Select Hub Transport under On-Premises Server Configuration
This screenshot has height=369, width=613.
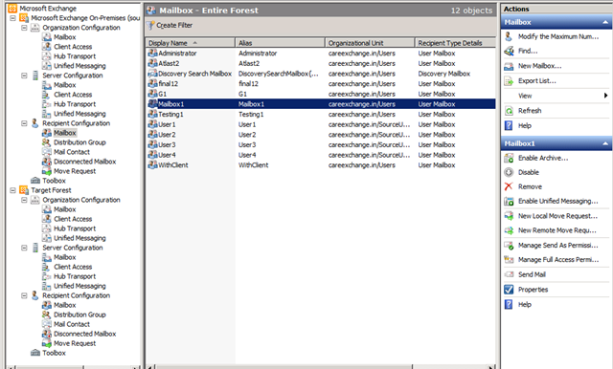(75, 104)
